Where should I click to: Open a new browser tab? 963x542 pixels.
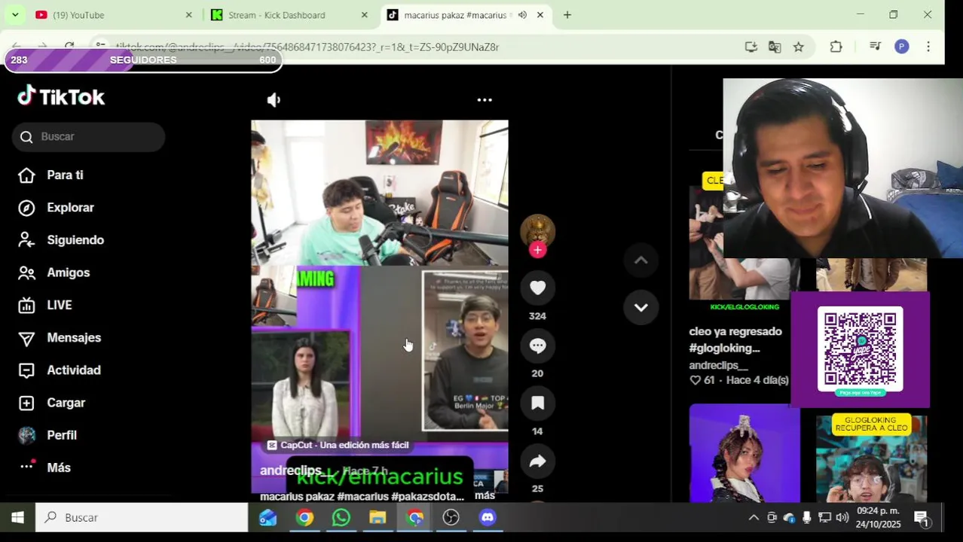click(x=567, y=15)
